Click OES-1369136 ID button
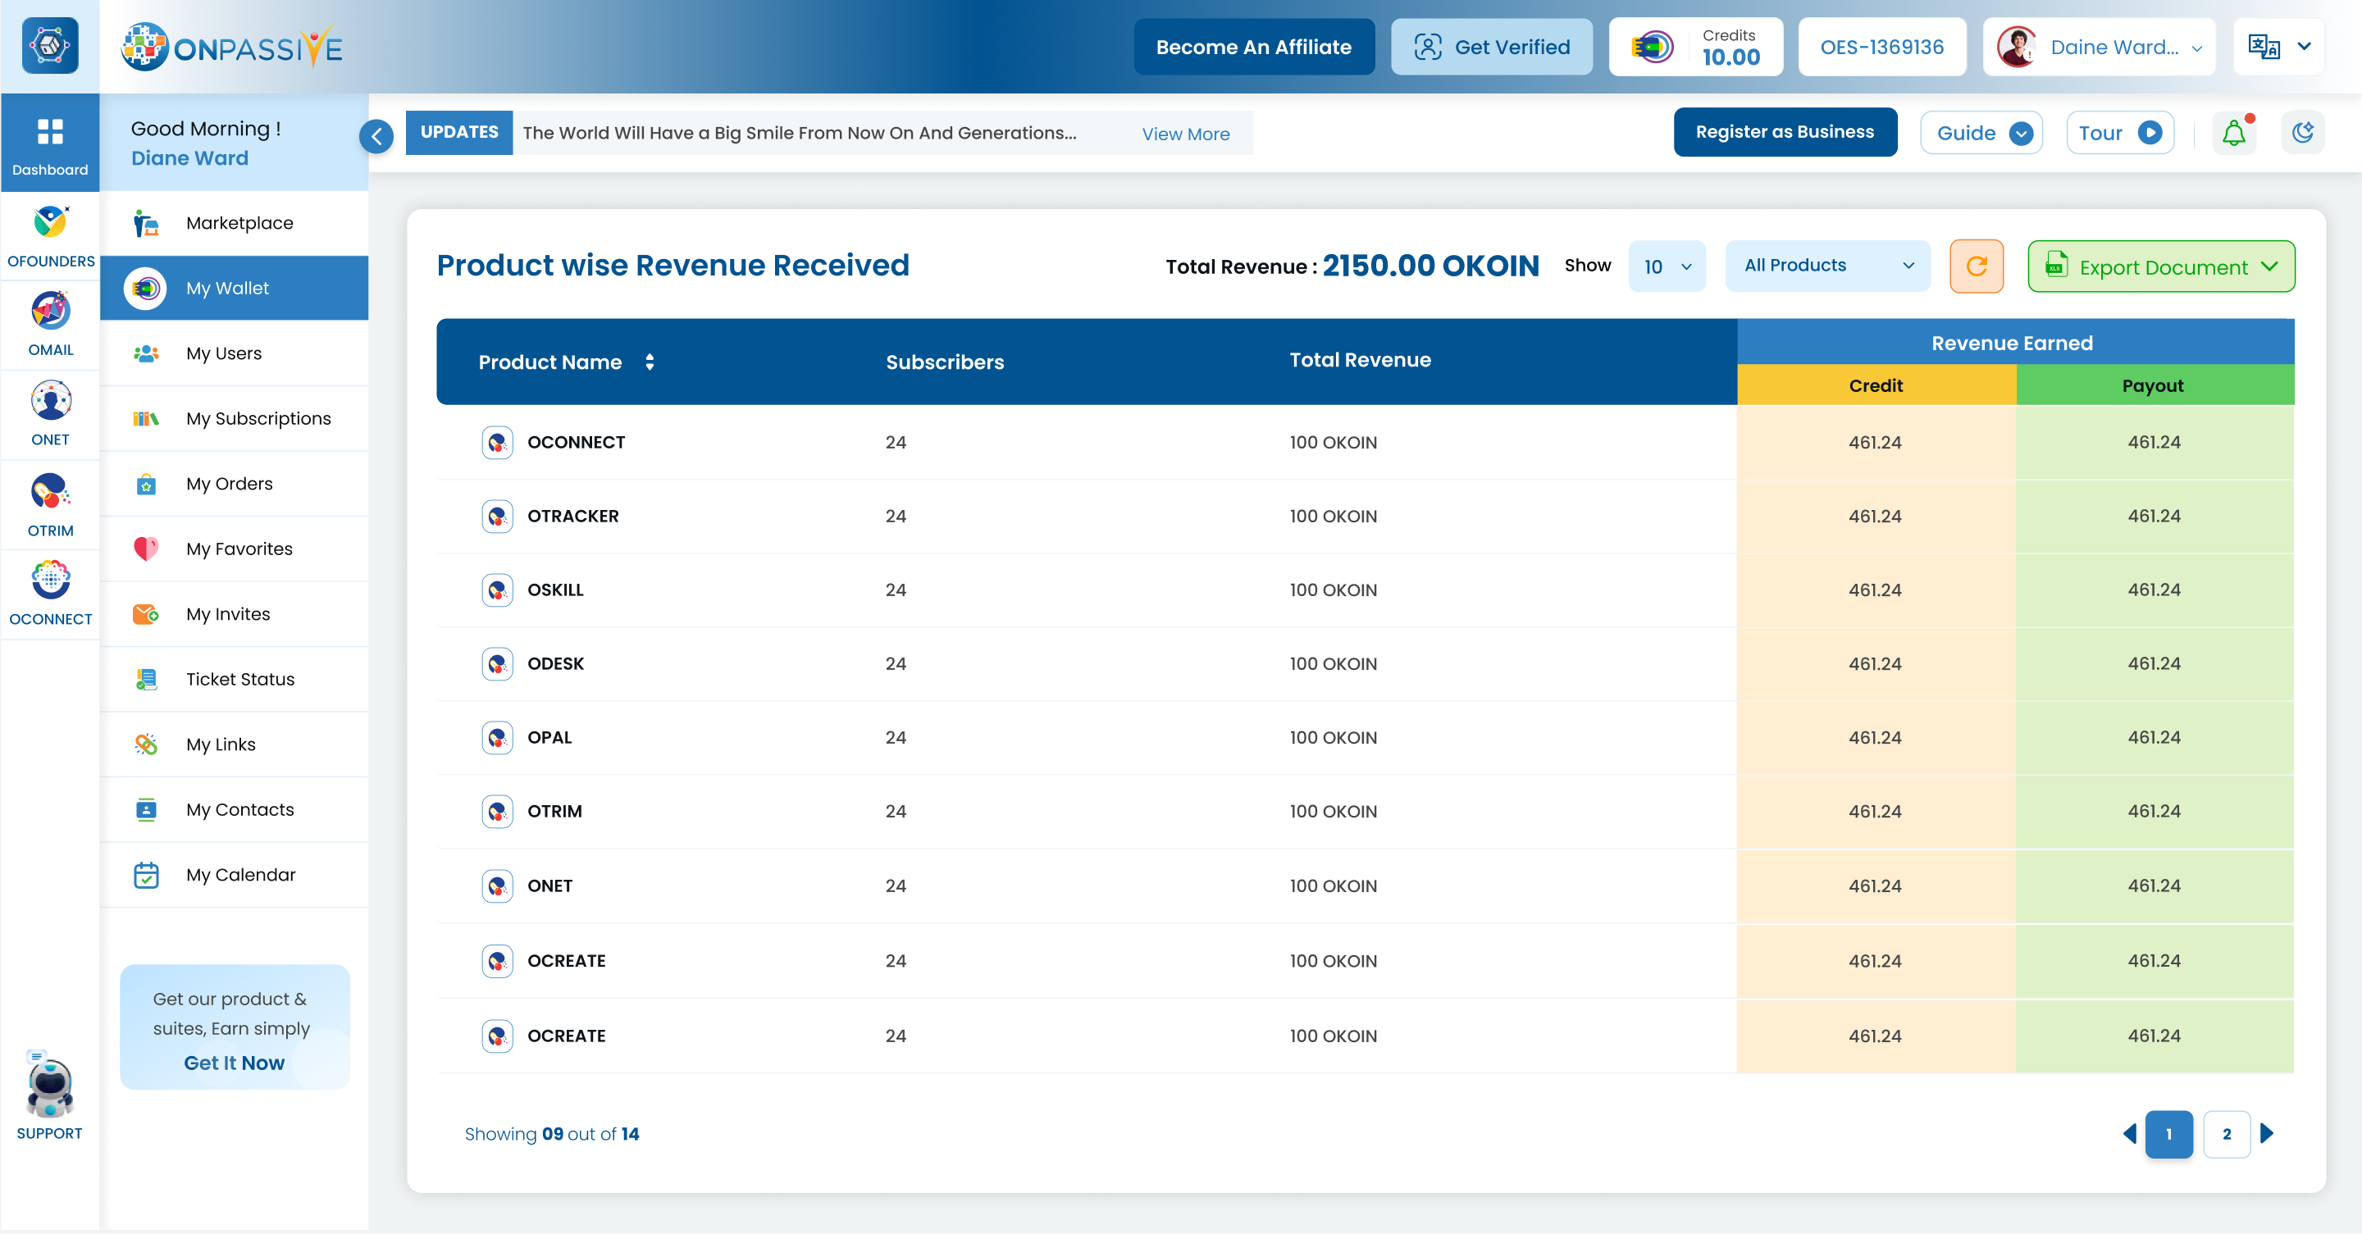This screenshot has width=2362, height=1234. [x=1881, y=47]
